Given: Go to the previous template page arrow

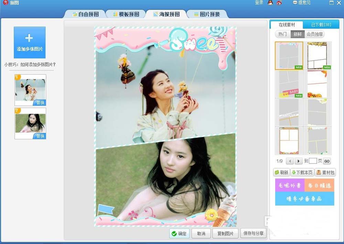Looking at the screenshot, I should [290, 161].
